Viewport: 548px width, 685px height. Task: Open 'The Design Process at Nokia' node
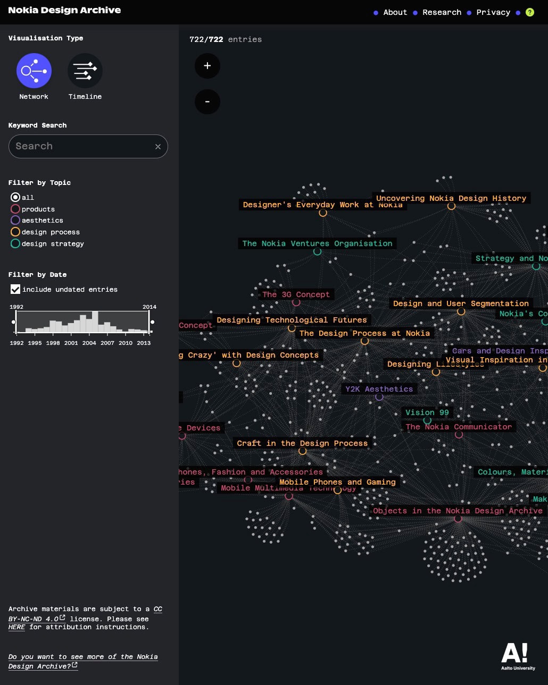click(364, 341)
